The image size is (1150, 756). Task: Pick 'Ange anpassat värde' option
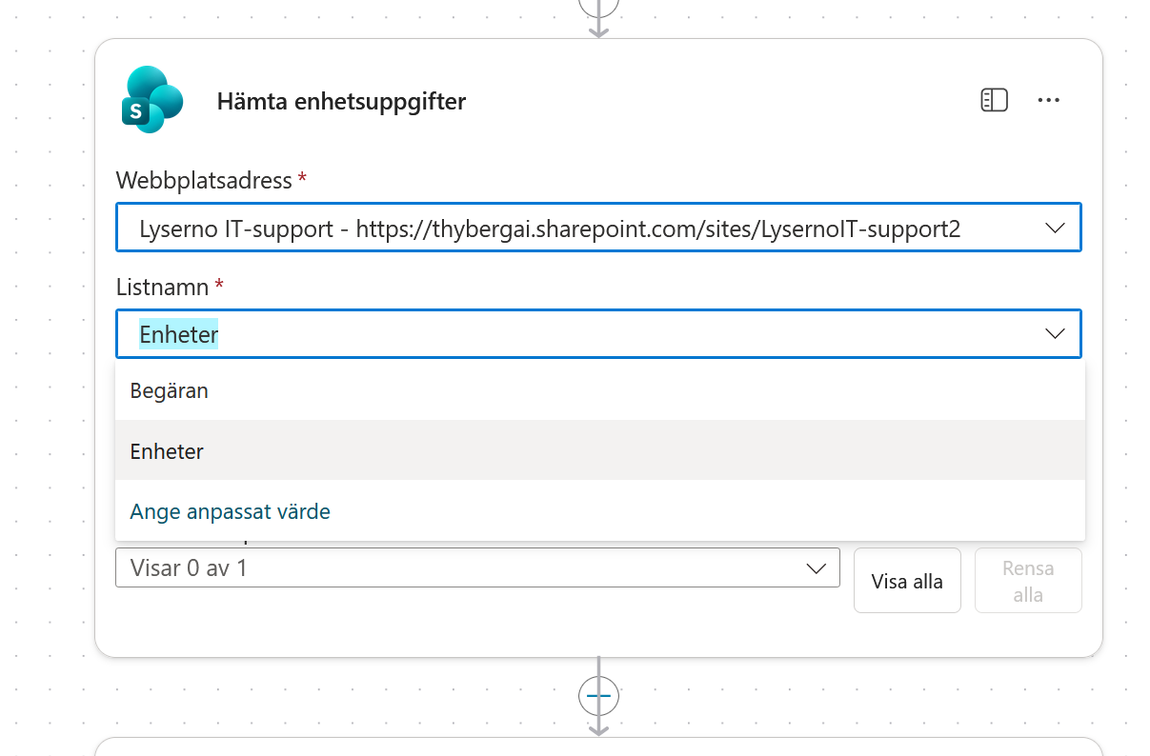tap(600, 511)
